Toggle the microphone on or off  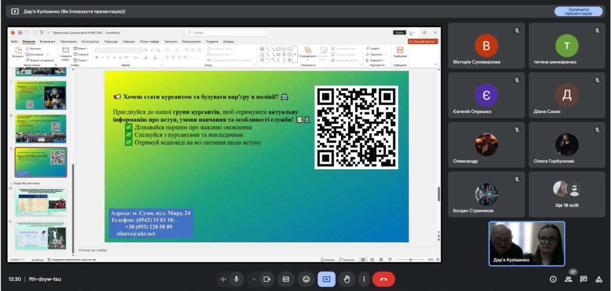[236, 279]
